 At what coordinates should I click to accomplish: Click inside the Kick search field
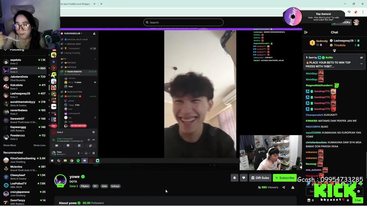[x=183, y=22]
